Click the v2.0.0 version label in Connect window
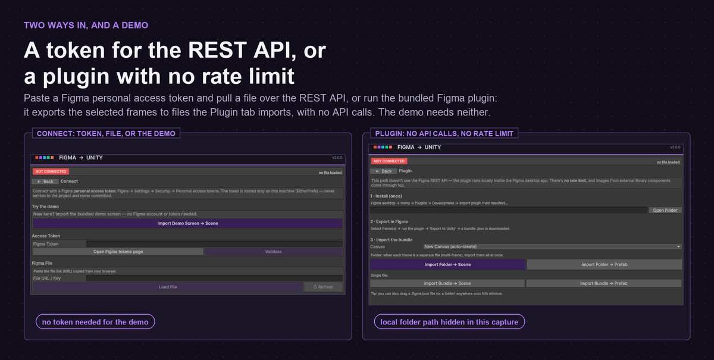This screenshot has height=360, width=714. point(337,158)
